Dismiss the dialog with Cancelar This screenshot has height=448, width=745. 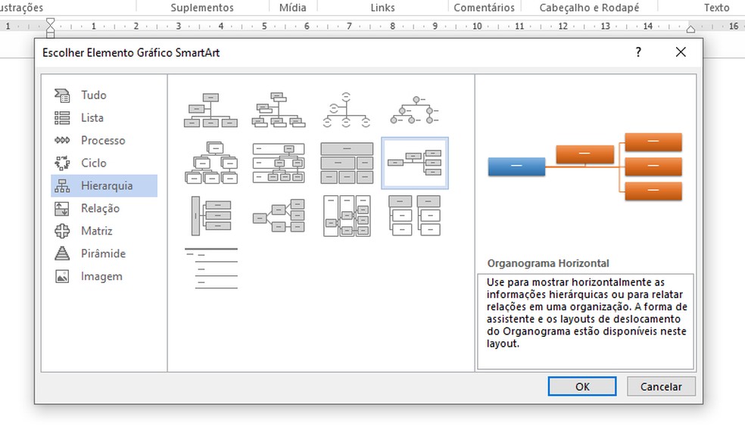tap(660, 386)
